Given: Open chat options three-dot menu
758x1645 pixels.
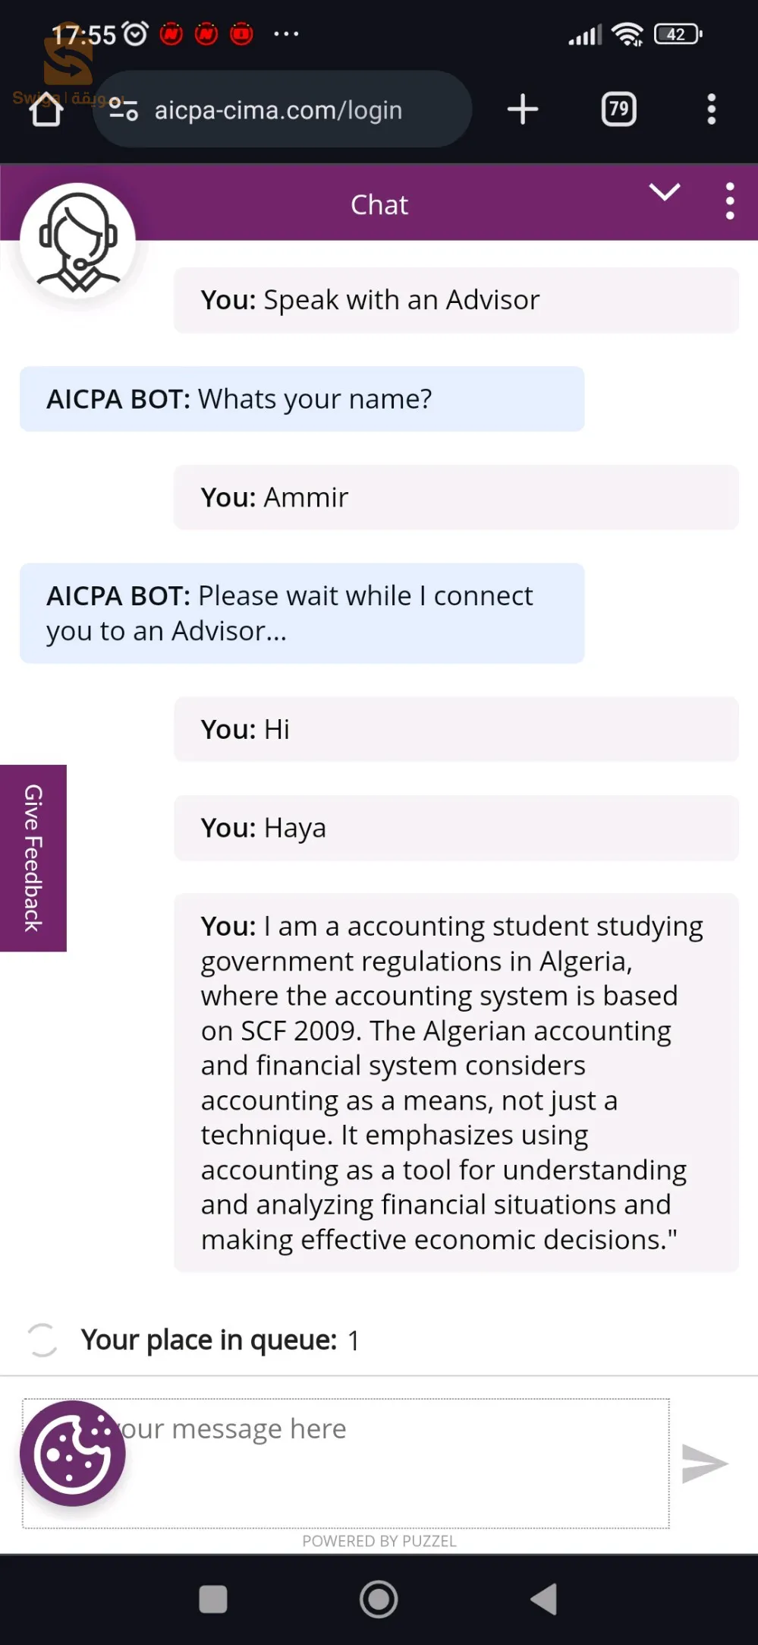Looking at the screenshot, I should [730, 201].
